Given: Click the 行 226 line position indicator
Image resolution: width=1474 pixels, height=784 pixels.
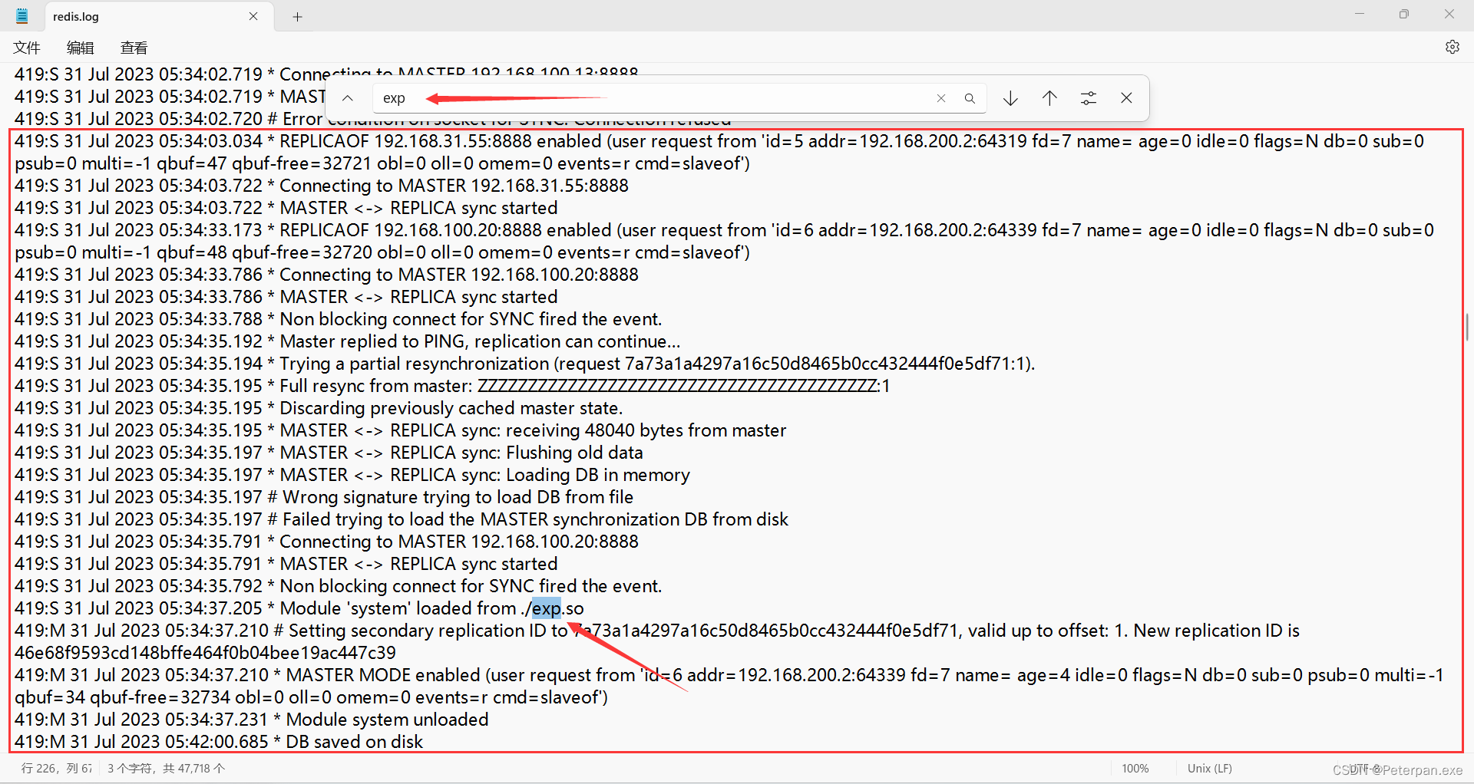Looking at the screenshot, I should point(57,768).
